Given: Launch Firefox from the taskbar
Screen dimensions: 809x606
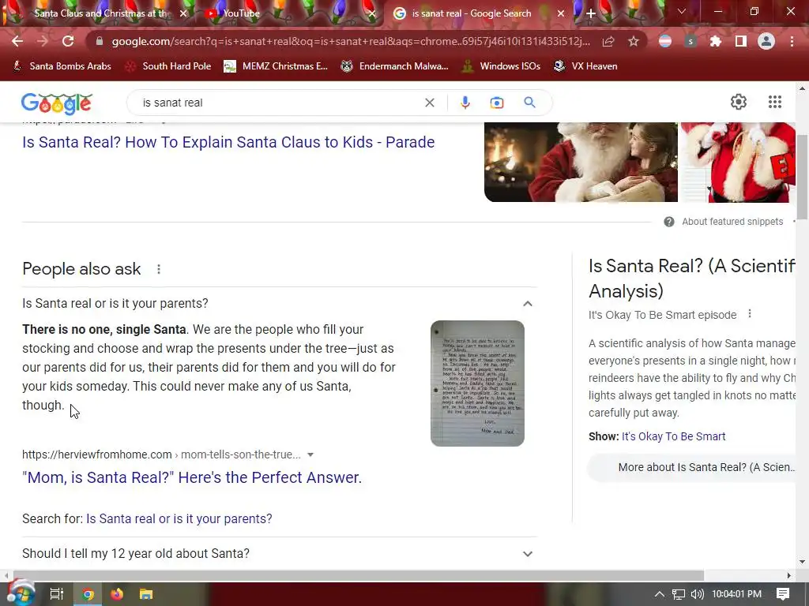Looking at the screenshot, I should click(117, 594).
